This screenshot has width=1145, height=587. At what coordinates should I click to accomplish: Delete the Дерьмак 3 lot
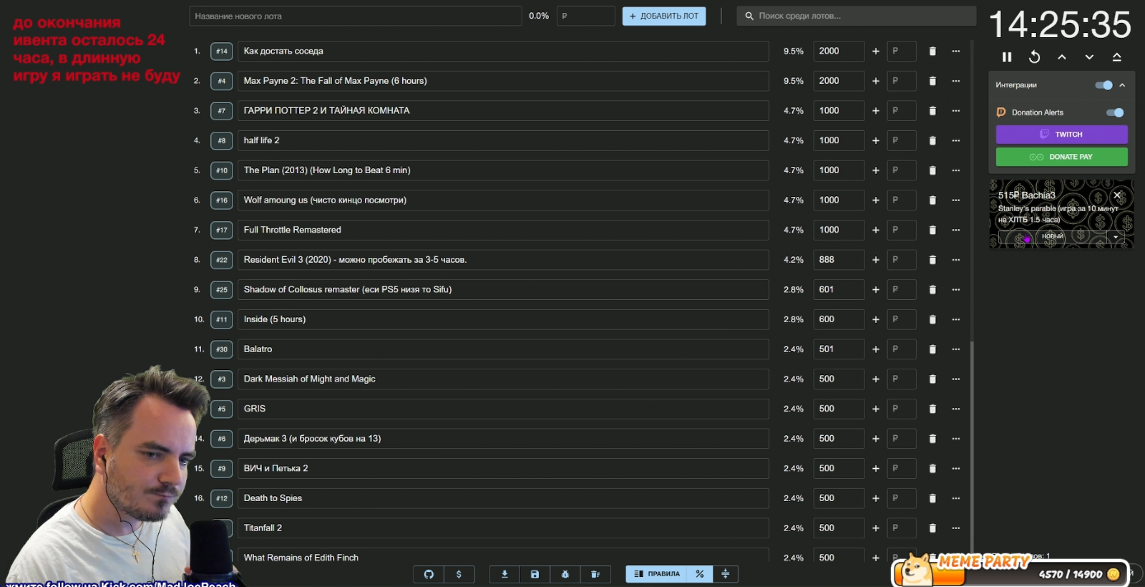(932, 439)
